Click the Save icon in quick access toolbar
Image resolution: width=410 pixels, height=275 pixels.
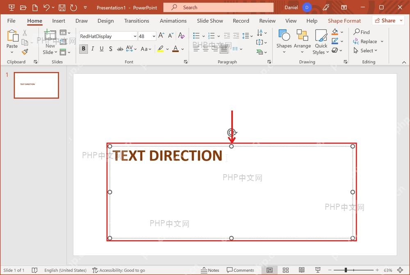[x=62, y=7]
